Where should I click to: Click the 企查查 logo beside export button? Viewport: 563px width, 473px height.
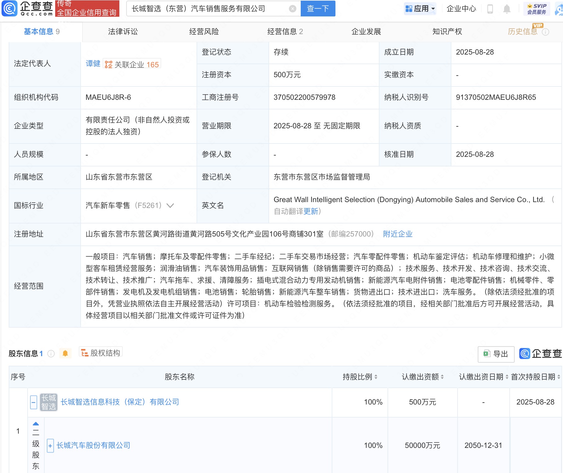tap(540, 354)
